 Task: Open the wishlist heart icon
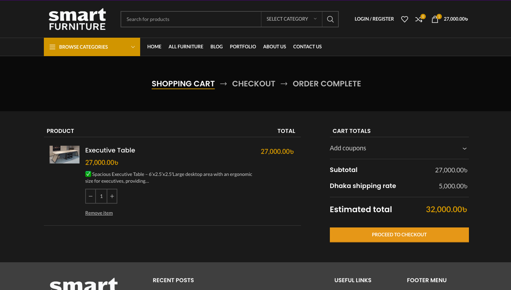pyautogui.click(x=404, y=19)
